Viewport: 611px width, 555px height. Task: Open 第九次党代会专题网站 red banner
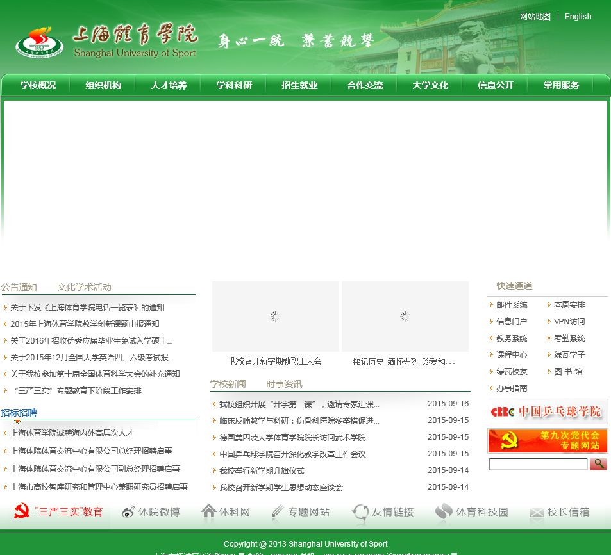click(547, 441)
